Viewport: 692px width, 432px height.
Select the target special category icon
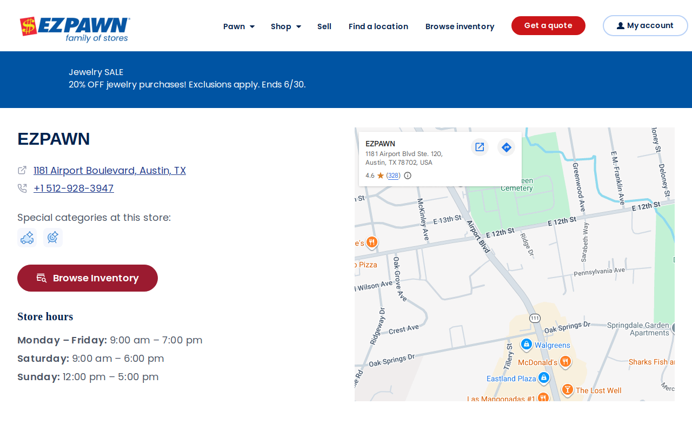(53, 238)
